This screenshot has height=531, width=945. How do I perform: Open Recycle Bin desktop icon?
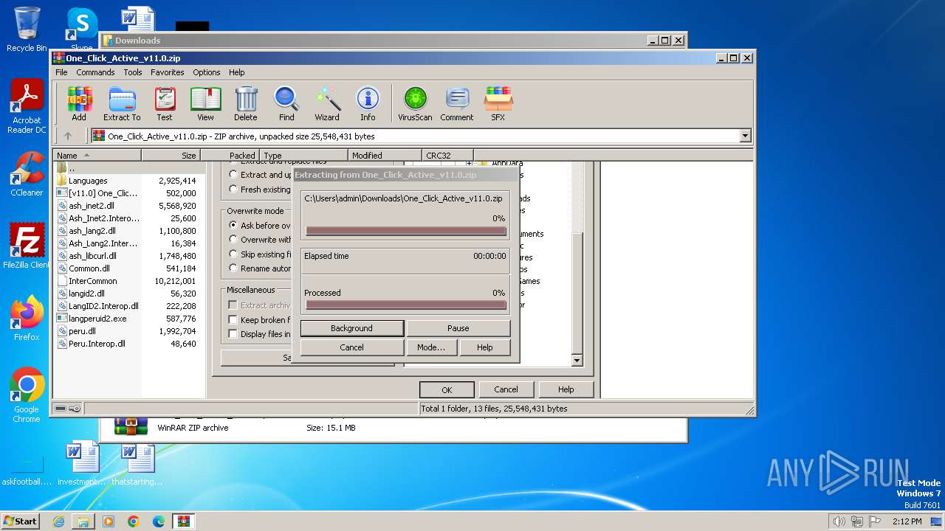tap(27, 29)
